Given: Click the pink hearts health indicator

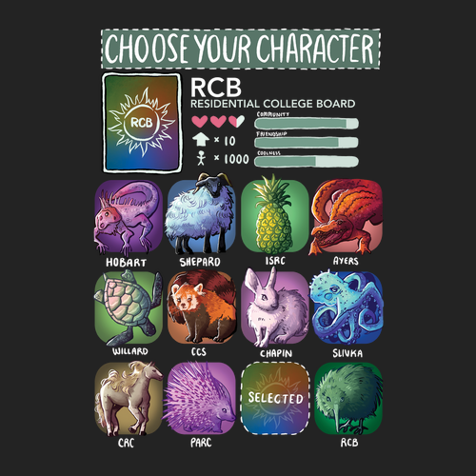Looking at the screenshot, I should point(218,121).
